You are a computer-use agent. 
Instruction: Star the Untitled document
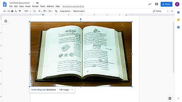(x=34, y=3)
